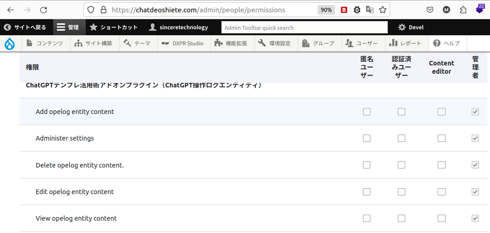Click the 管理者 checkbox for Add opelog entity content
Screen dimensions: 490x233
(475, 112)
